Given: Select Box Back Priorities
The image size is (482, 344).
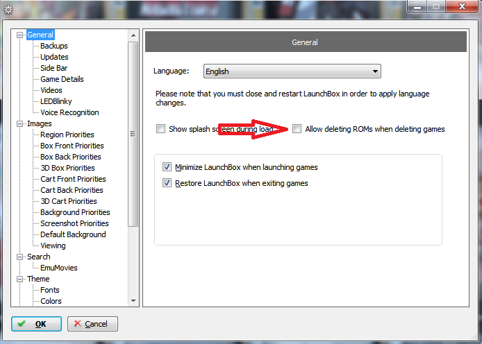Looking at the screenshot, I should tap(71, 157).
